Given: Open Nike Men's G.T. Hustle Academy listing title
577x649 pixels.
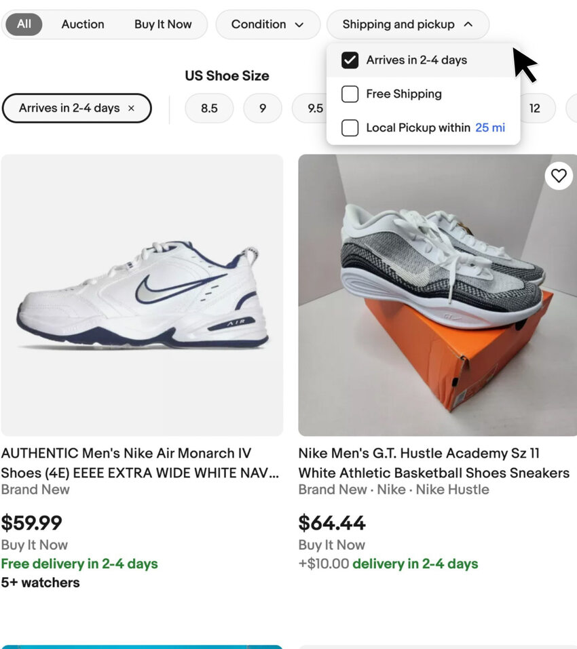Looking at the screenshot, I should point(434,463).
